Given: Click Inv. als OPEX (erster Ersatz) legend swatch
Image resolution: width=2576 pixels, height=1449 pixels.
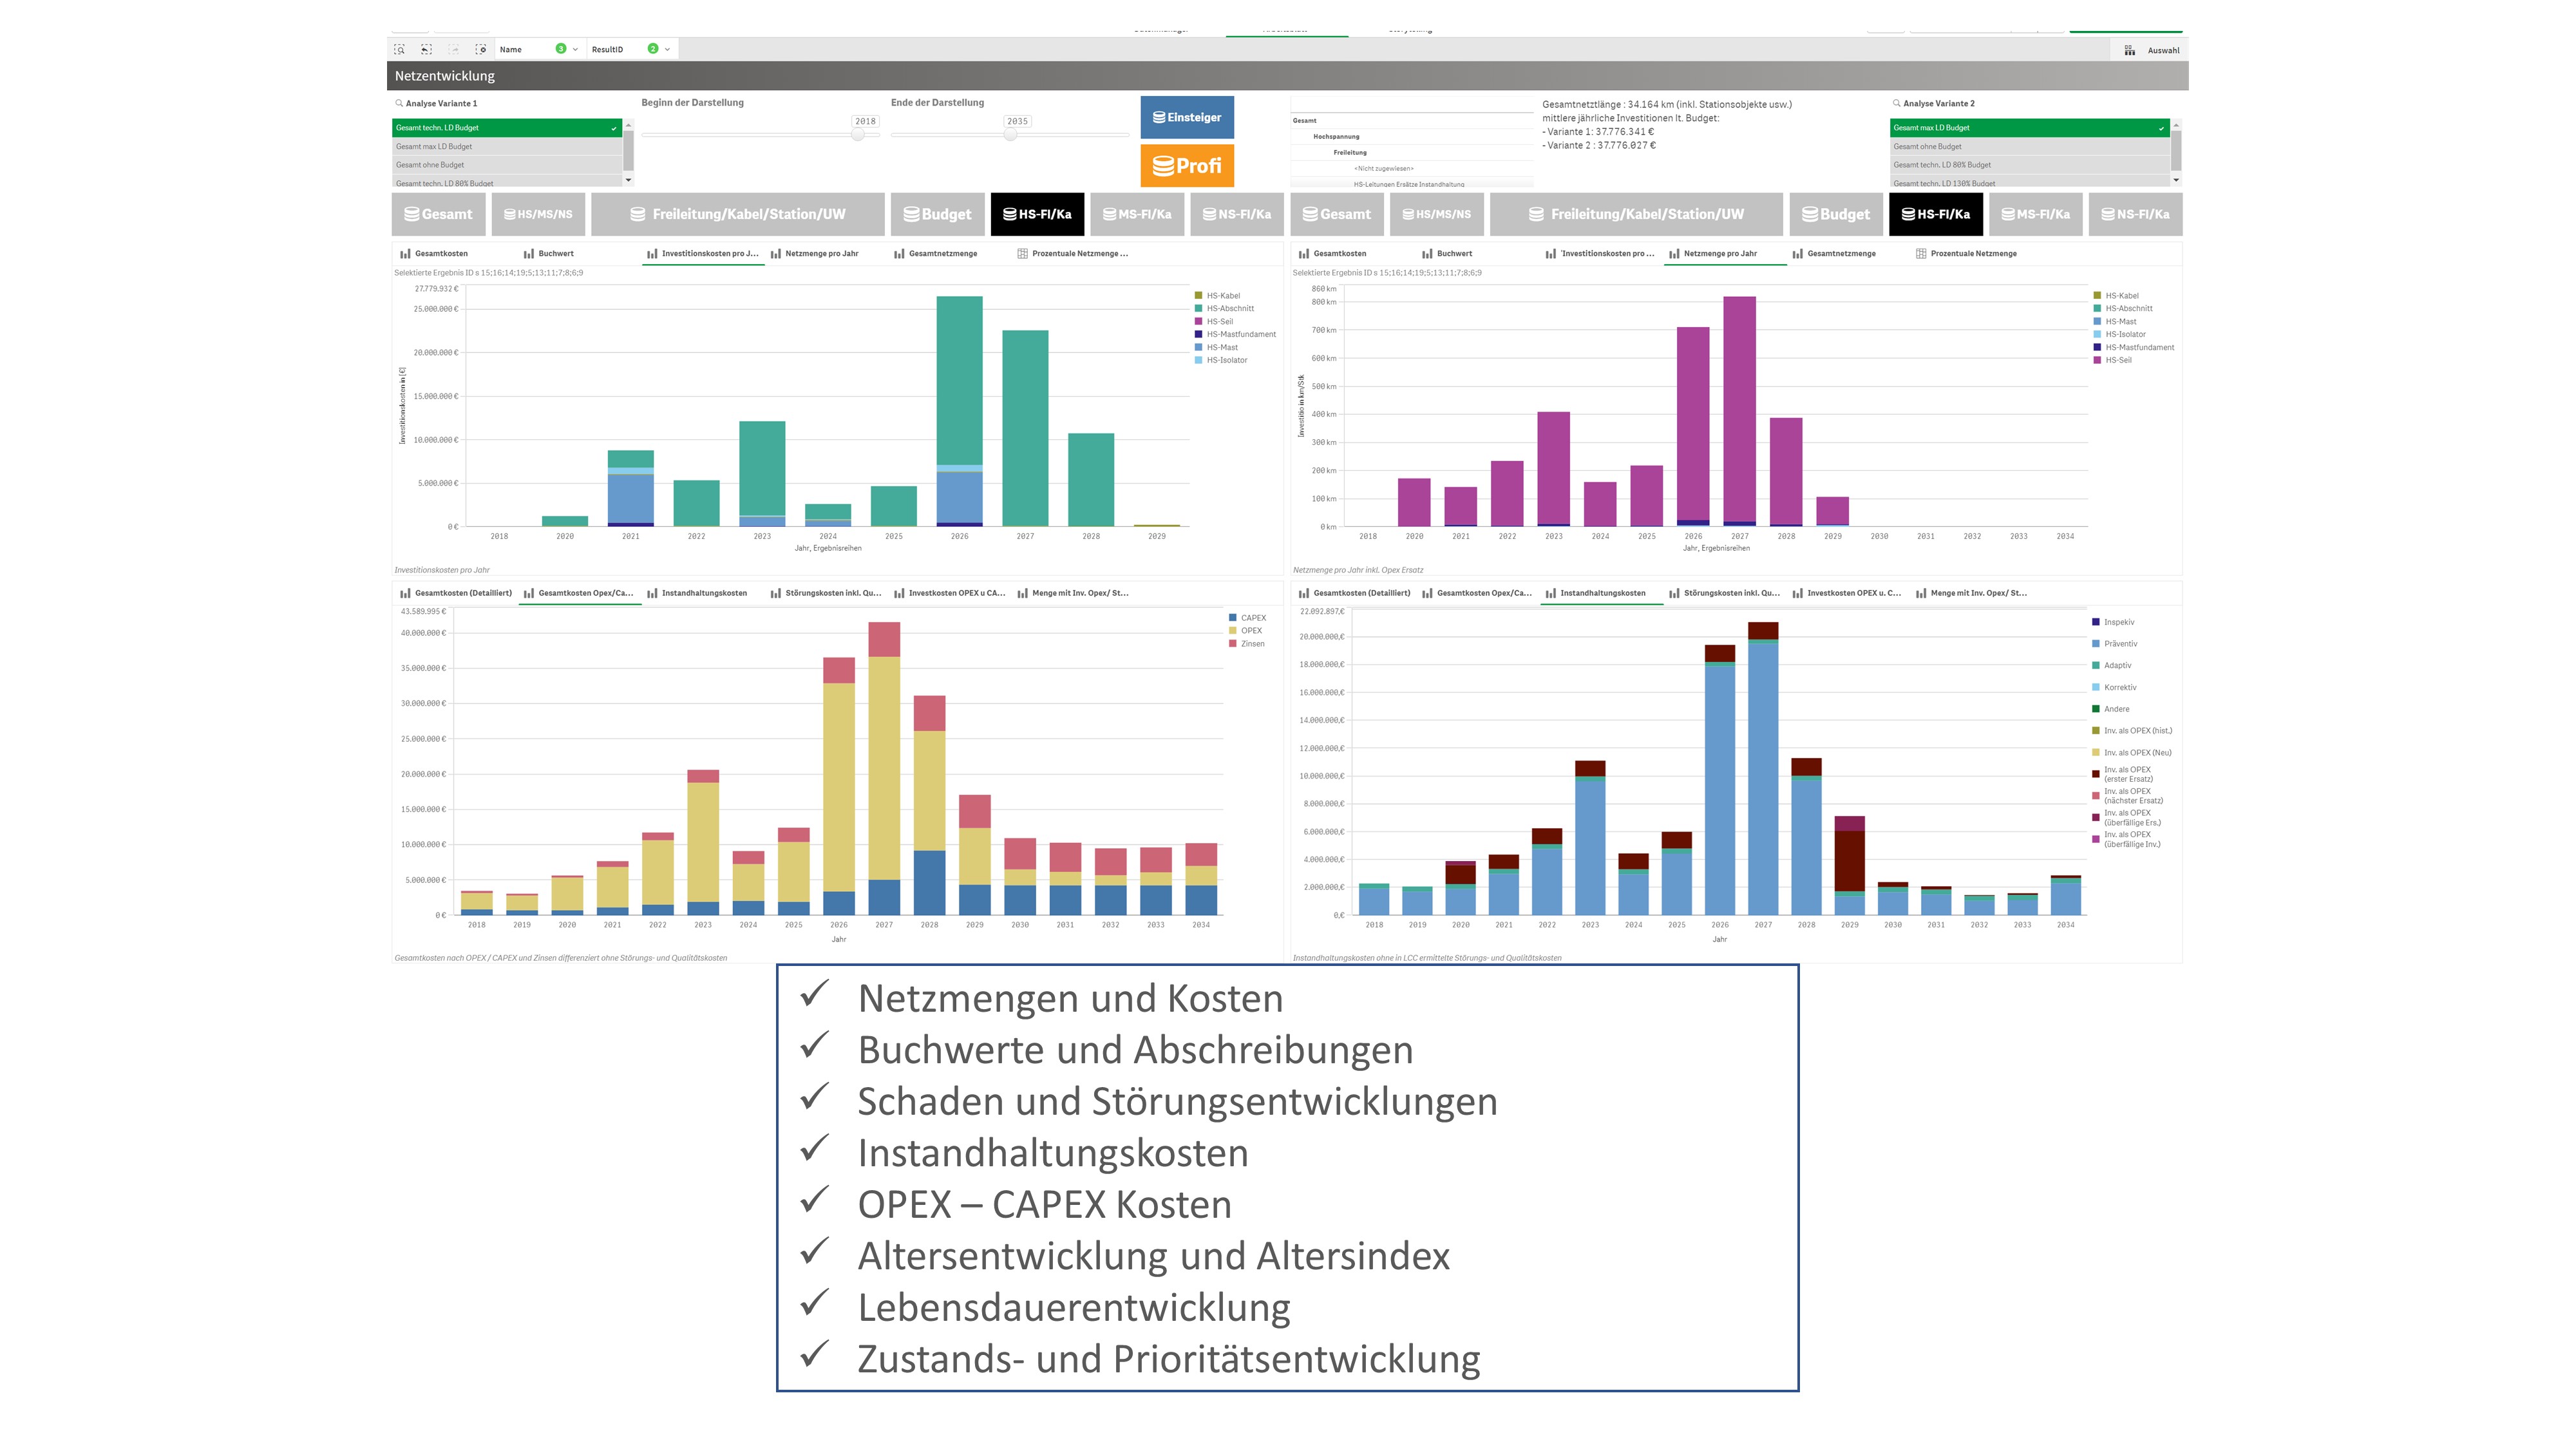Looking at the screenshot, I should tap(2096, 774).
